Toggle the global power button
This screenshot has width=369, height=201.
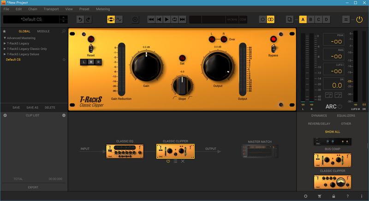[359, 19]
